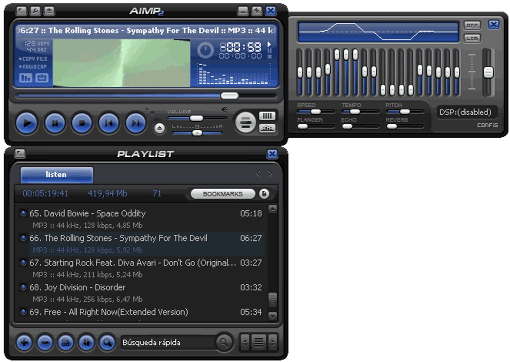
Task: Click the equalizer preamp slider
Action: [488, 72]
